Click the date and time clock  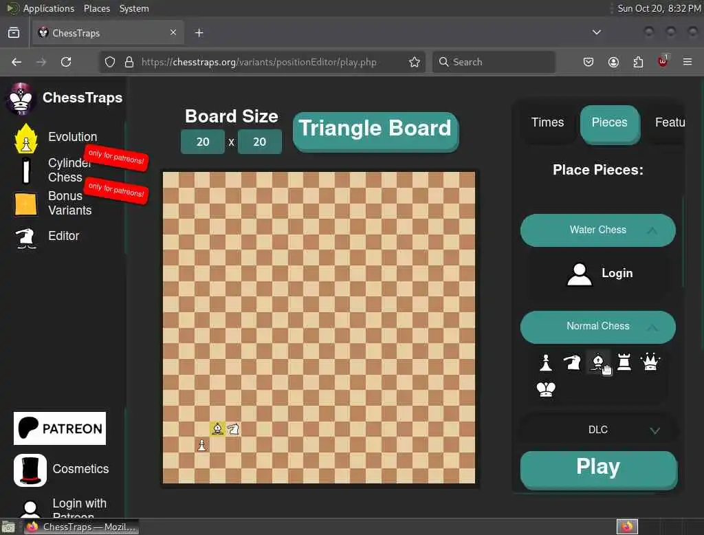click(x=659, y=8)
